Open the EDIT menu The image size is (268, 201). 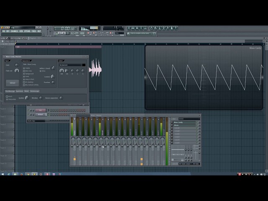click(x=8, y=31)
